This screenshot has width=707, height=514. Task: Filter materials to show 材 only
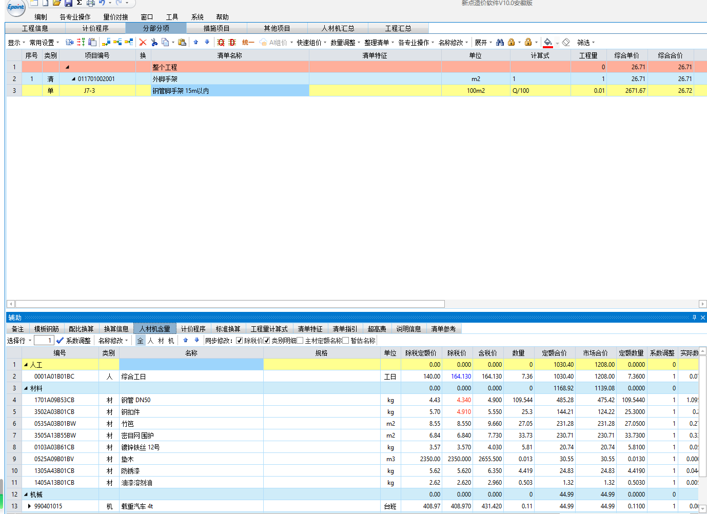161,341
